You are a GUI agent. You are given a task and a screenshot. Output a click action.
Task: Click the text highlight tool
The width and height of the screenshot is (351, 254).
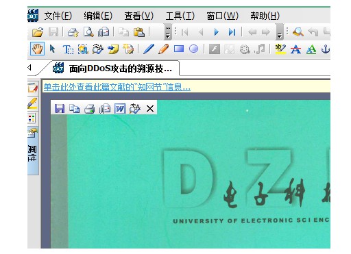[280, 49]
